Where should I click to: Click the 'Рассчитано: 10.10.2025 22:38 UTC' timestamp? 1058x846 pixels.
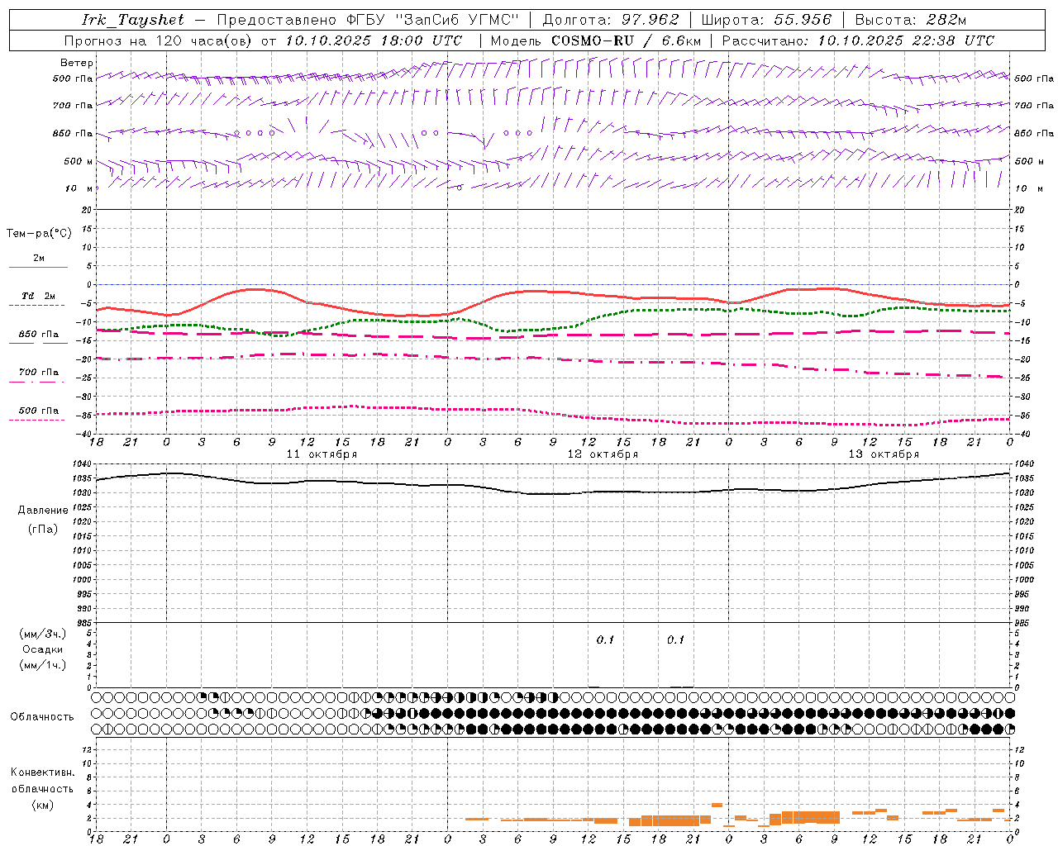(858, 40)
